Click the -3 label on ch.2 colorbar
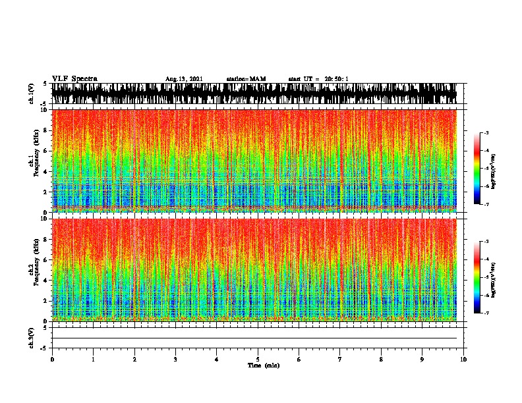The image size is (522, 403). pos(486,242)
